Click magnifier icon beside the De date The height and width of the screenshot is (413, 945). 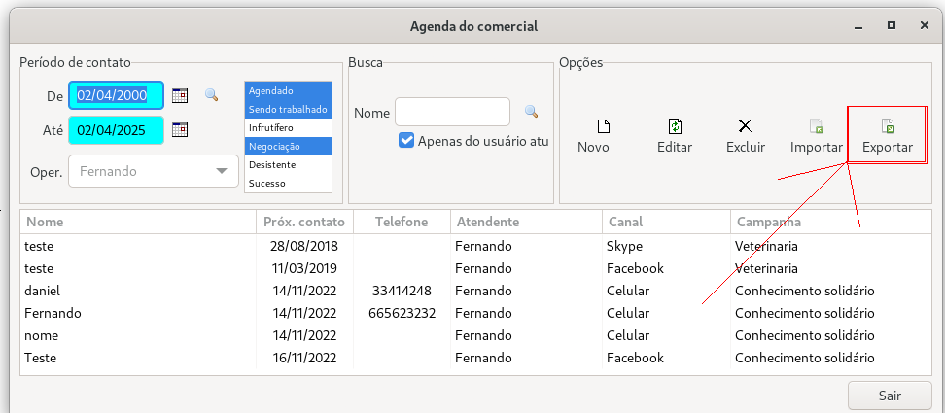[x=211, y=94]
